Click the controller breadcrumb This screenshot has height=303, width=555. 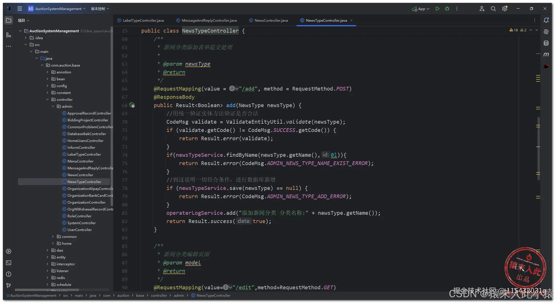point(159,295)
